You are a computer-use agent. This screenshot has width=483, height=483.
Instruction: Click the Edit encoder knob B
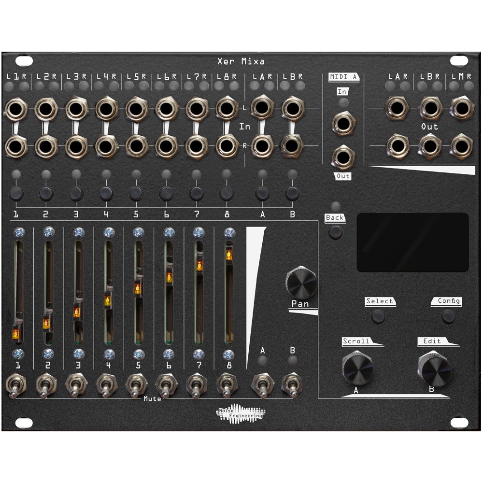click(x=435, y=369)
